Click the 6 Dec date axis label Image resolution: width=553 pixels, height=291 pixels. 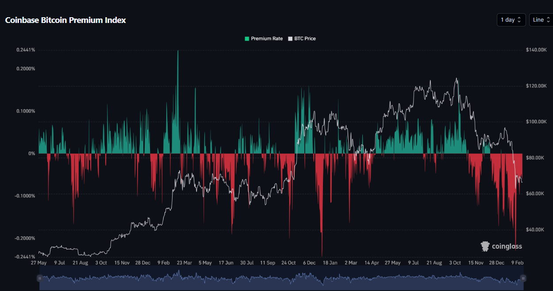coord(309,263)
